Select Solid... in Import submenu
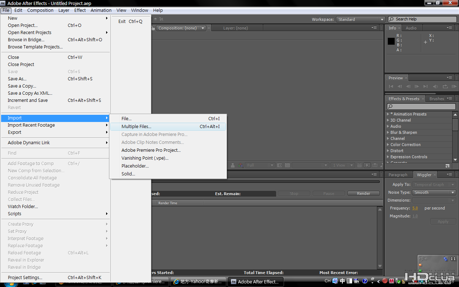The image size is (459, 287). [168, 174]
